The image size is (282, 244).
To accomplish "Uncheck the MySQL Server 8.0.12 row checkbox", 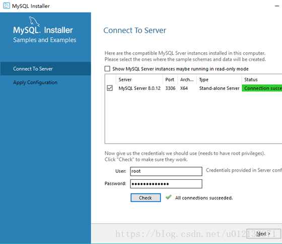I will [x=110, y=88].
